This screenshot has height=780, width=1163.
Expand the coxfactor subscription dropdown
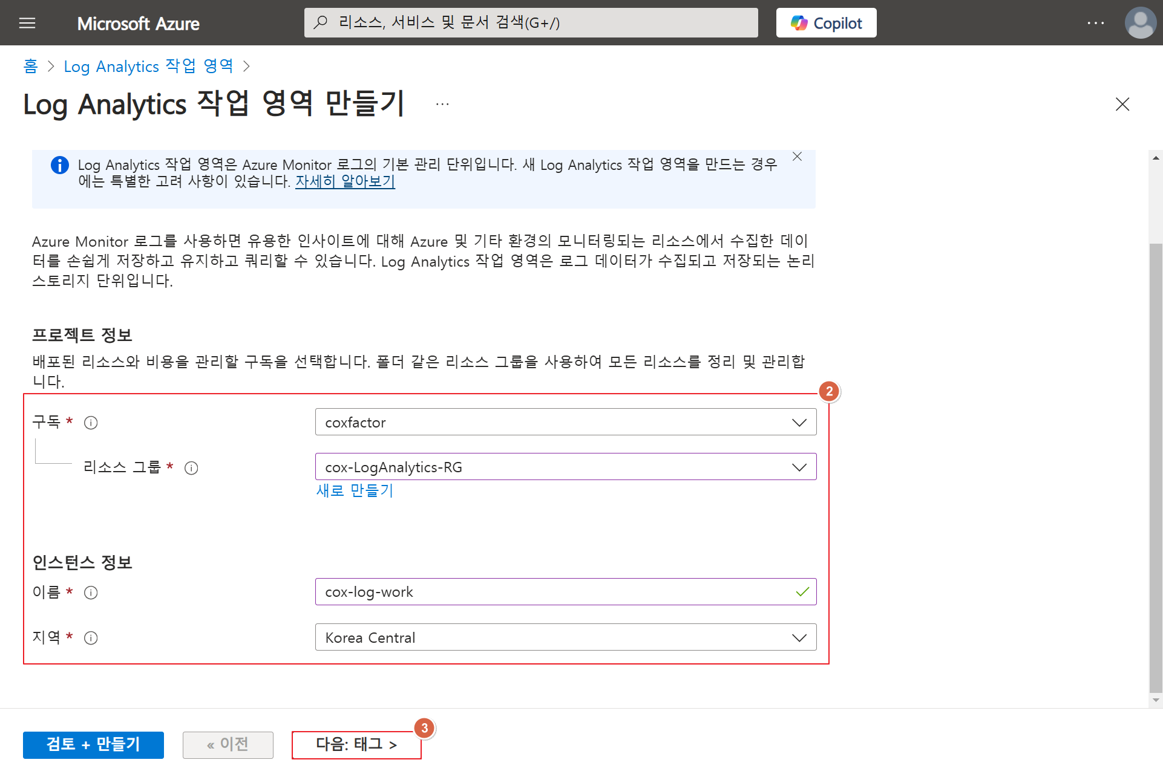tap(565, 422)
